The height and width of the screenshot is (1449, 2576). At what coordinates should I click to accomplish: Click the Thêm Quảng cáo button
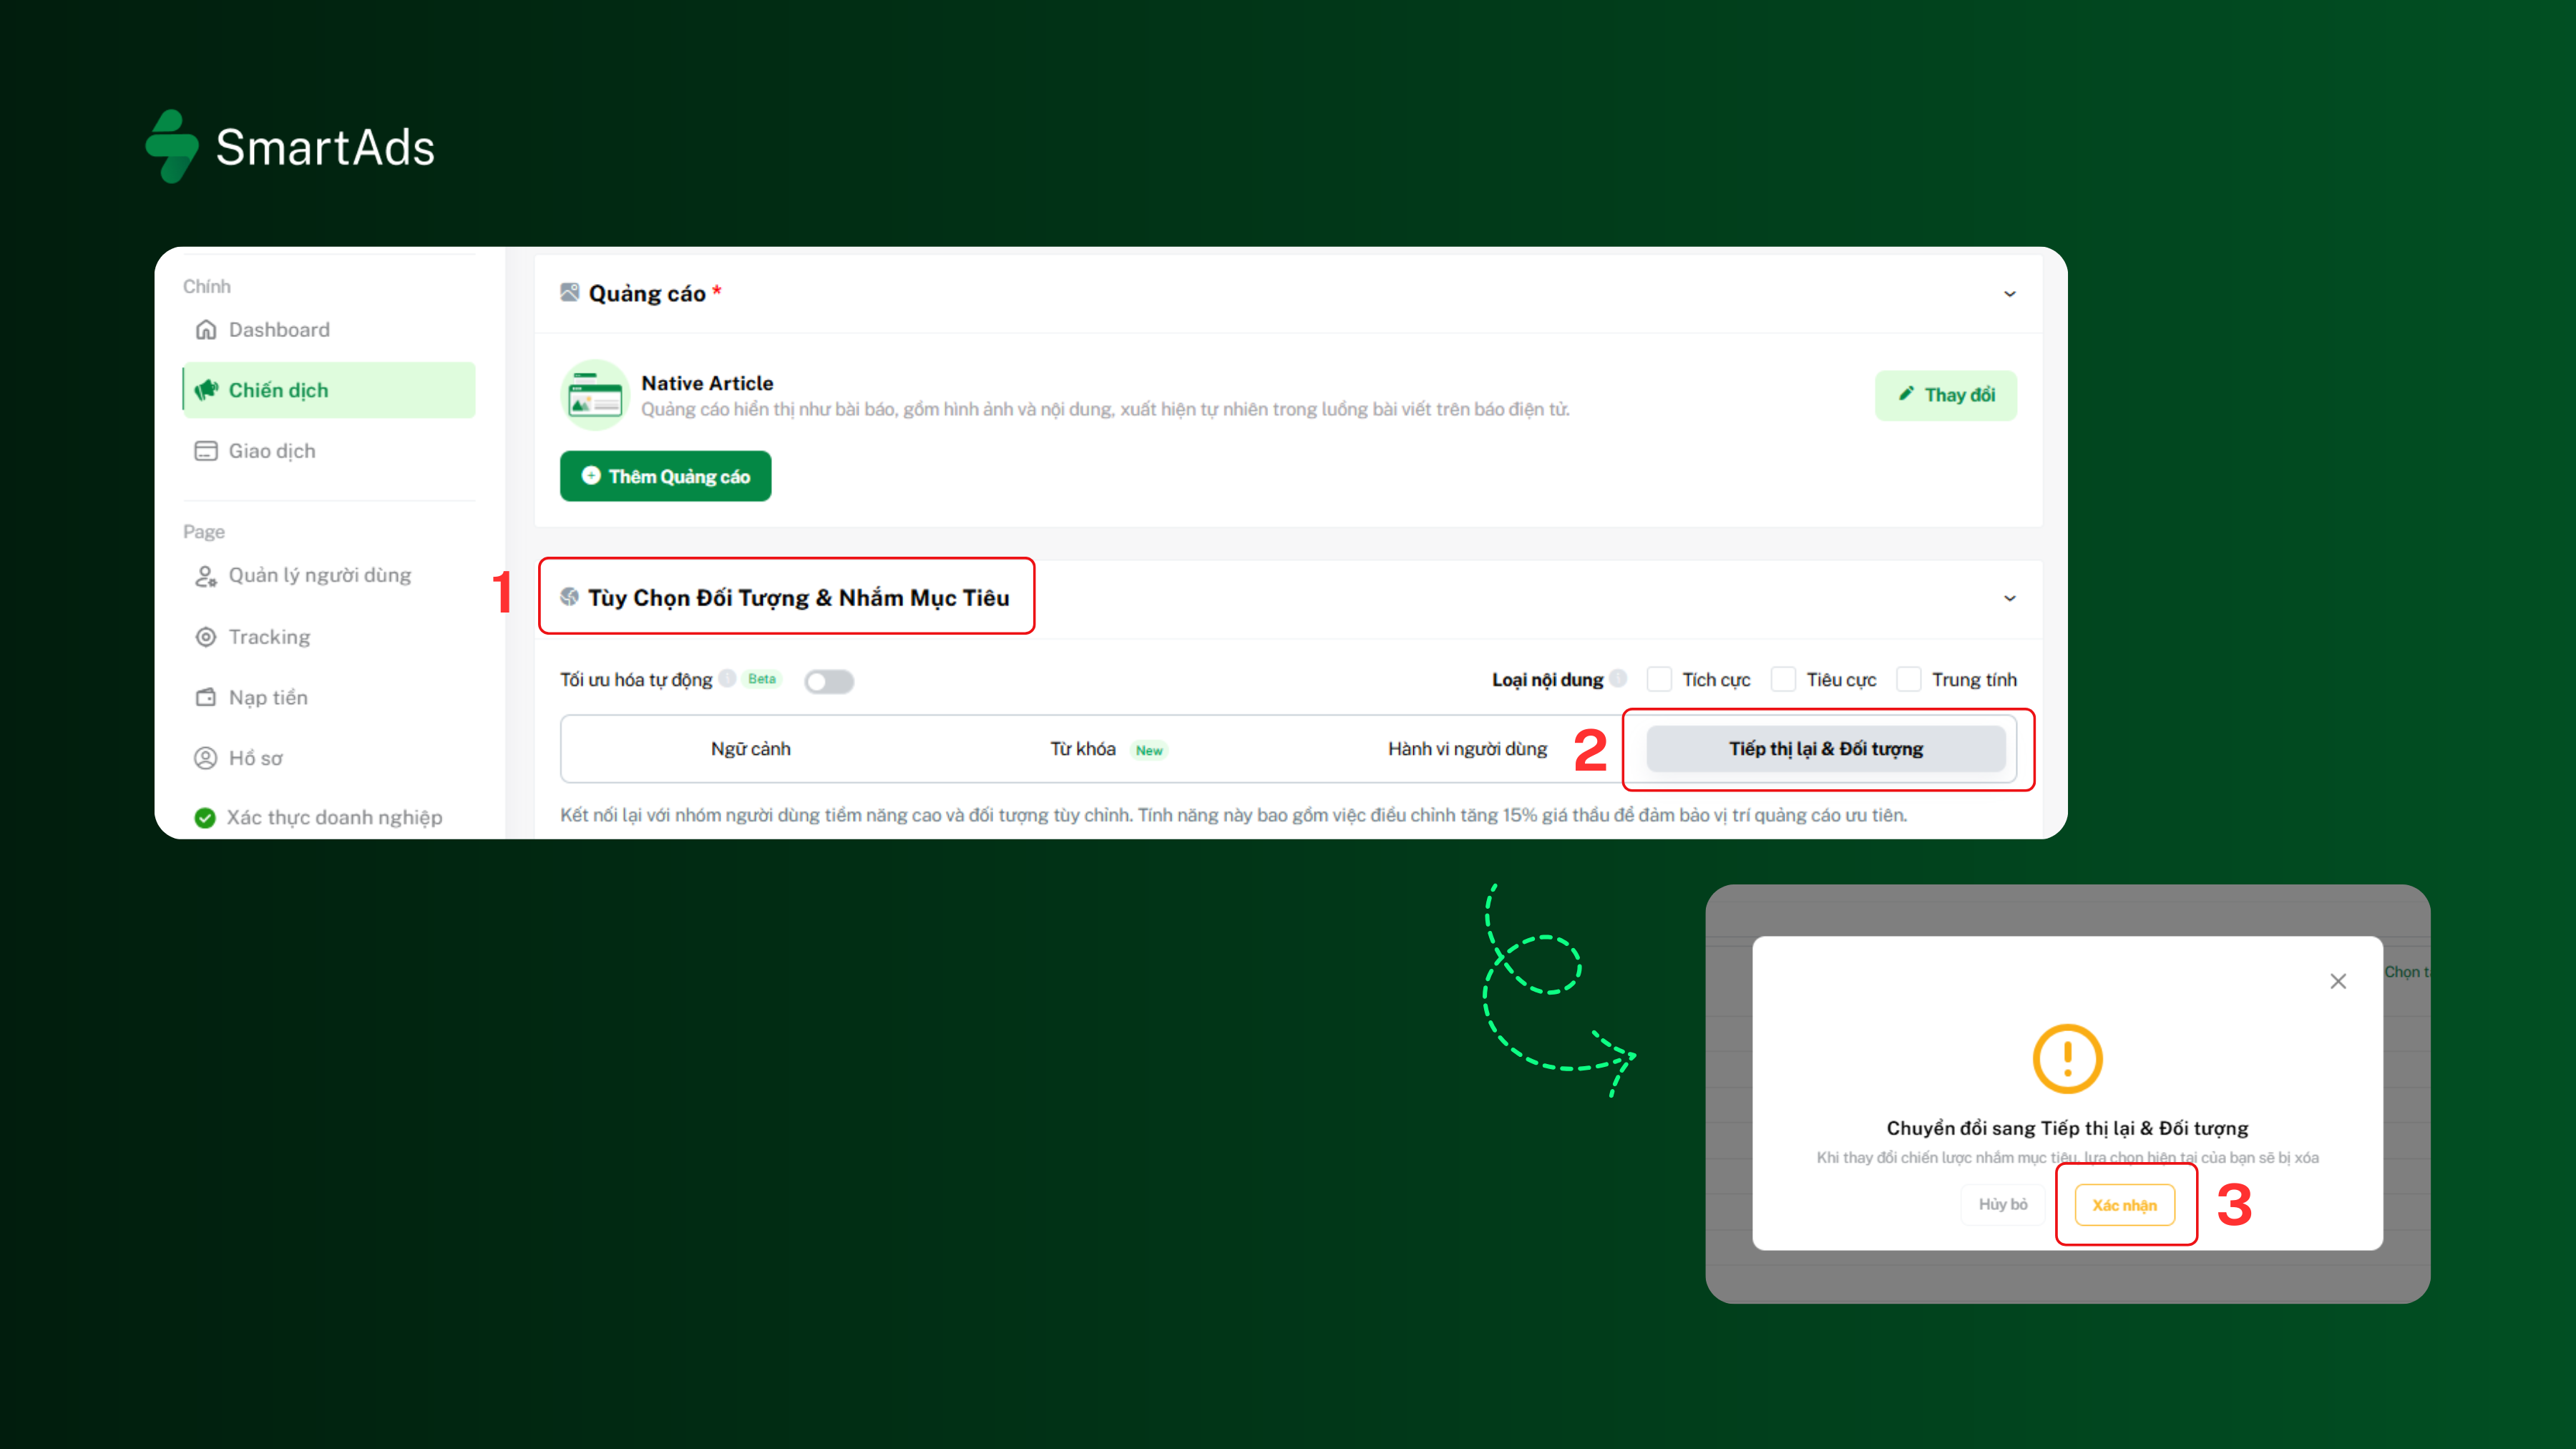665,476
